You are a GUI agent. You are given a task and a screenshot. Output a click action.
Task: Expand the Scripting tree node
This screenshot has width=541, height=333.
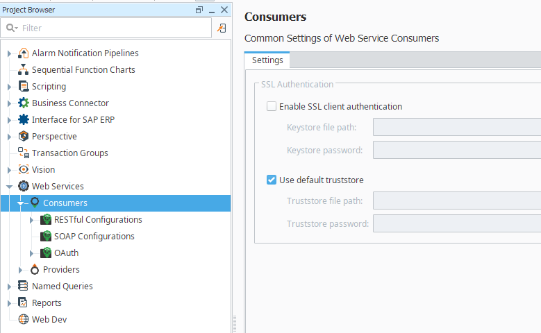click(x=9, y=87)
